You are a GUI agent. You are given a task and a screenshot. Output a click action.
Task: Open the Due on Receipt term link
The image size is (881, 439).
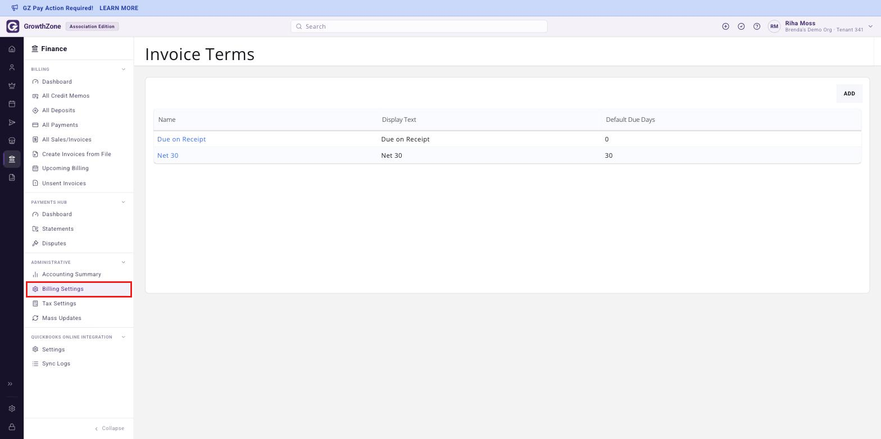181,139
